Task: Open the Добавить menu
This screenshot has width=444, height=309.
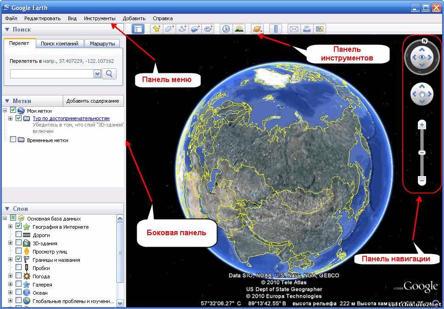Action: pos(134,18)
